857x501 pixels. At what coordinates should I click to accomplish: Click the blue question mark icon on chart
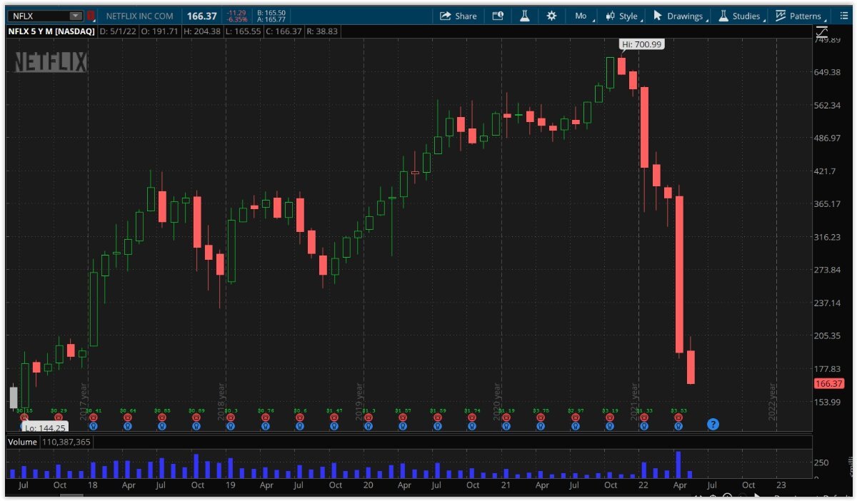click(x=713, y=424)
